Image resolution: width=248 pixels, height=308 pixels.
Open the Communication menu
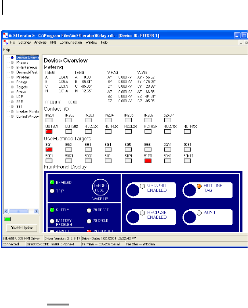pos(71,42)
